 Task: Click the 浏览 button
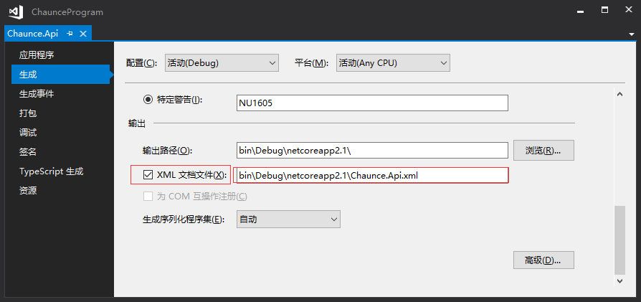(543, 151)
